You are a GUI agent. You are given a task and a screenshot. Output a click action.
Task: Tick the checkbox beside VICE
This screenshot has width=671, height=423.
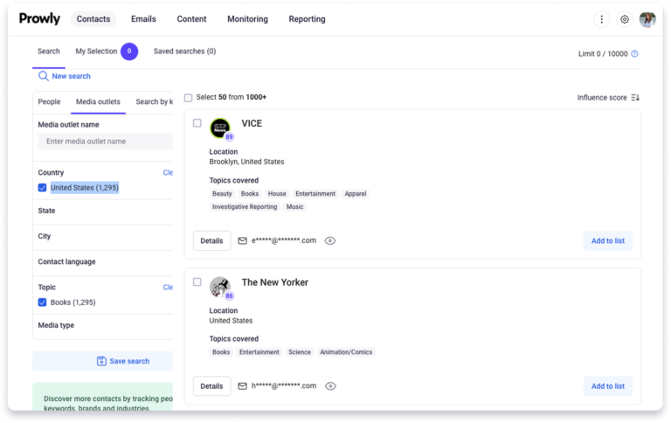[197, 123]
